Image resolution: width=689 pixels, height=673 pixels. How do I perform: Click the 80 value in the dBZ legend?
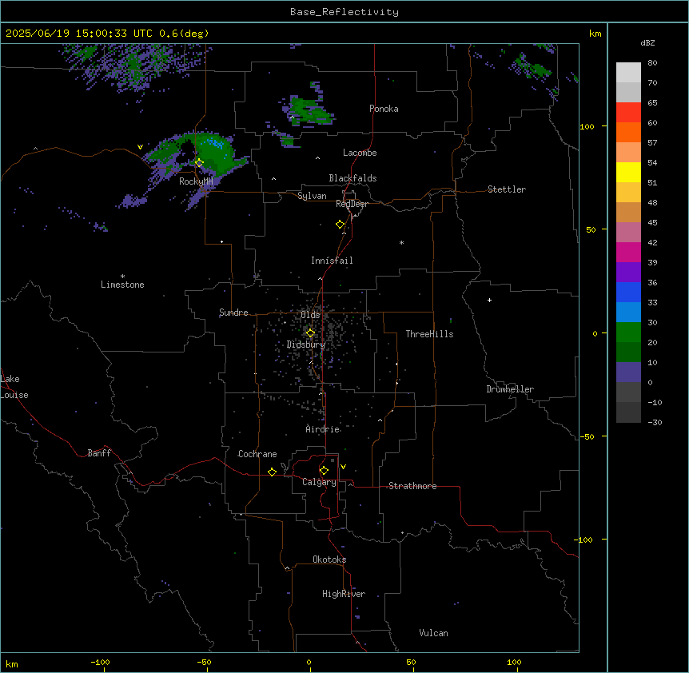[652, 63]
